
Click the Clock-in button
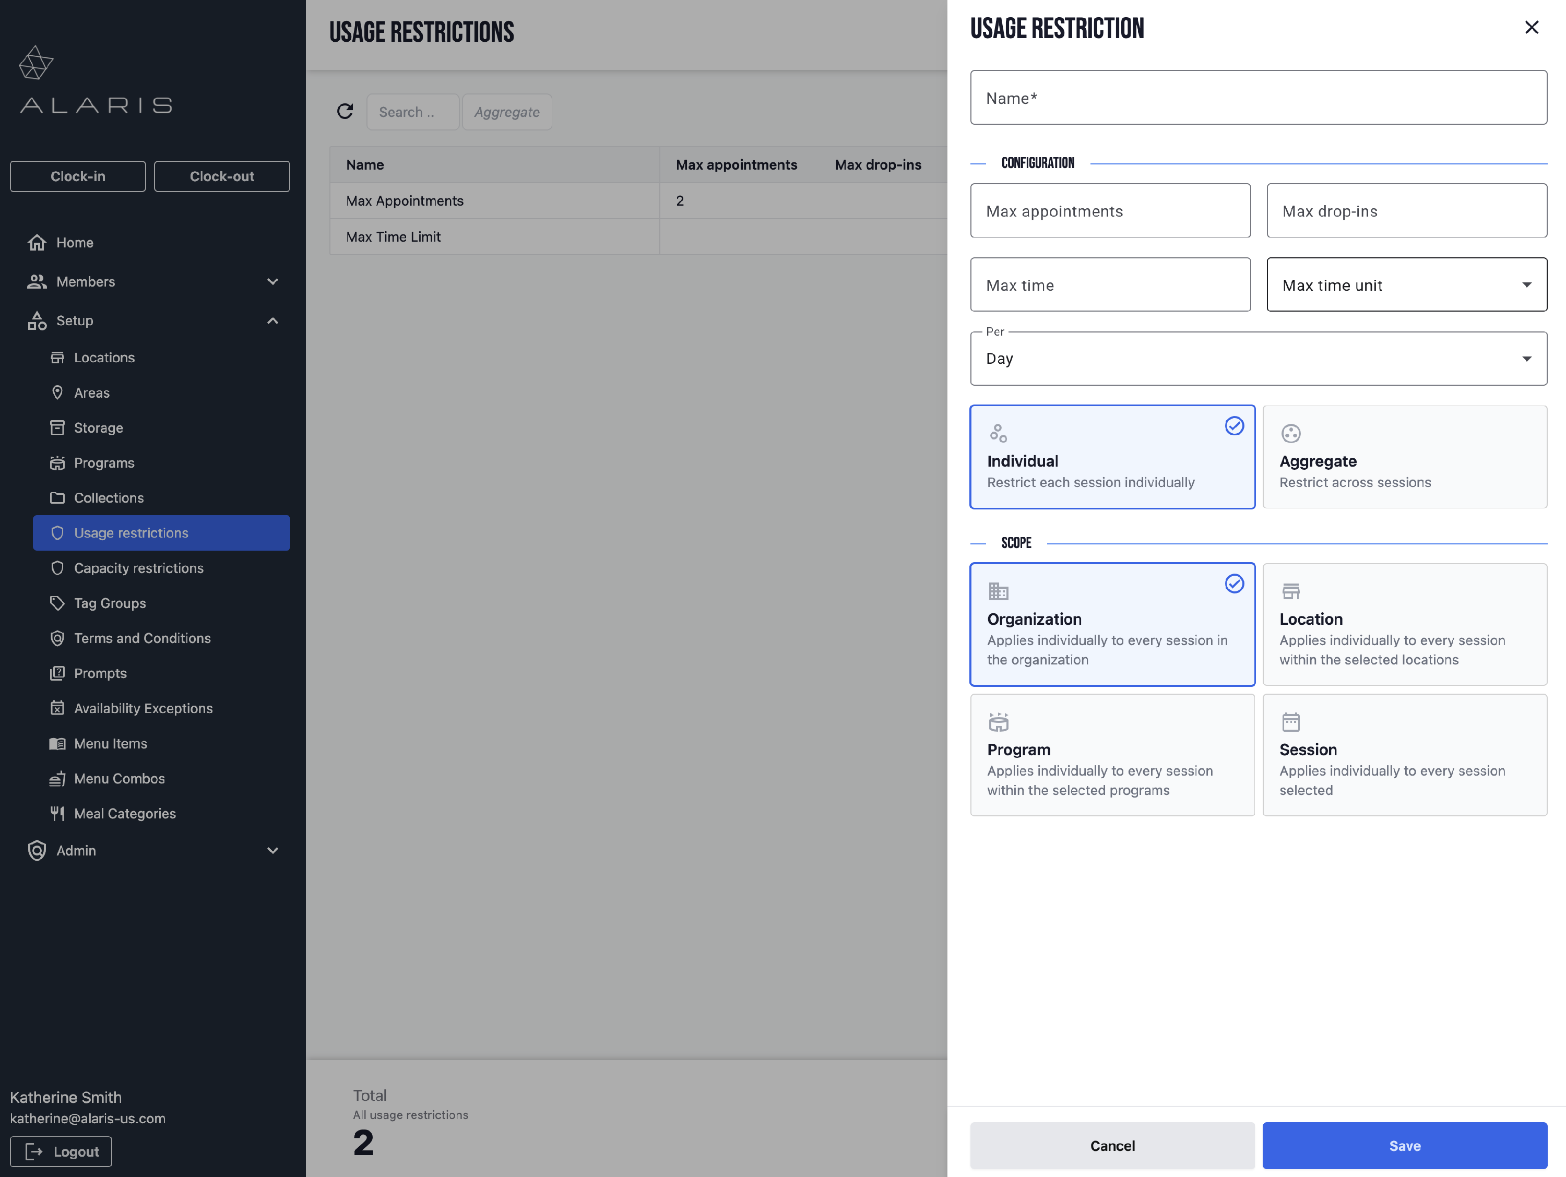pos(78,176)
